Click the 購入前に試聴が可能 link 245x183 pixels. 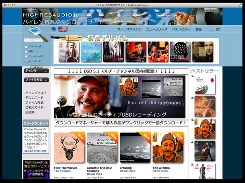coord(36,151)
